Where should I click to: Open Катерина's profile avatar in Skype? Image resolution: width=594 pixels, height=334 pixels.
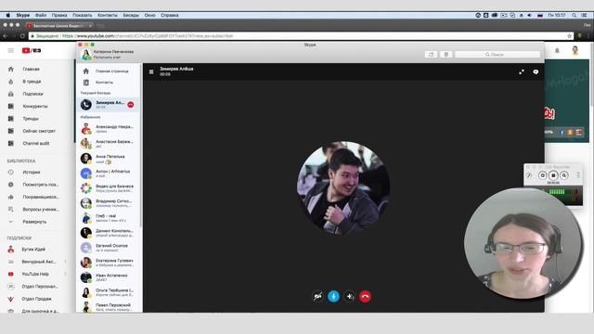[x=86, y=54]
